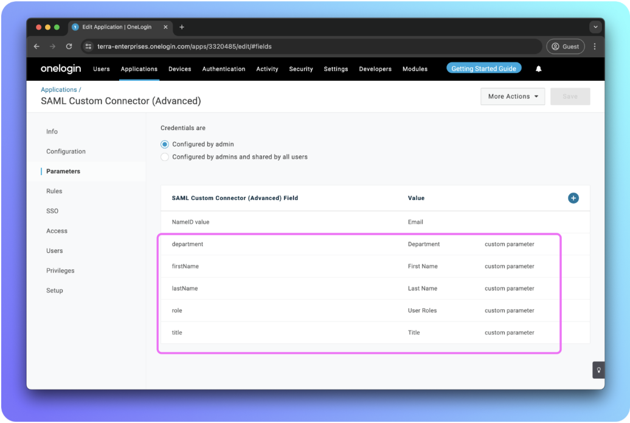Open the Settings menu

336,69
